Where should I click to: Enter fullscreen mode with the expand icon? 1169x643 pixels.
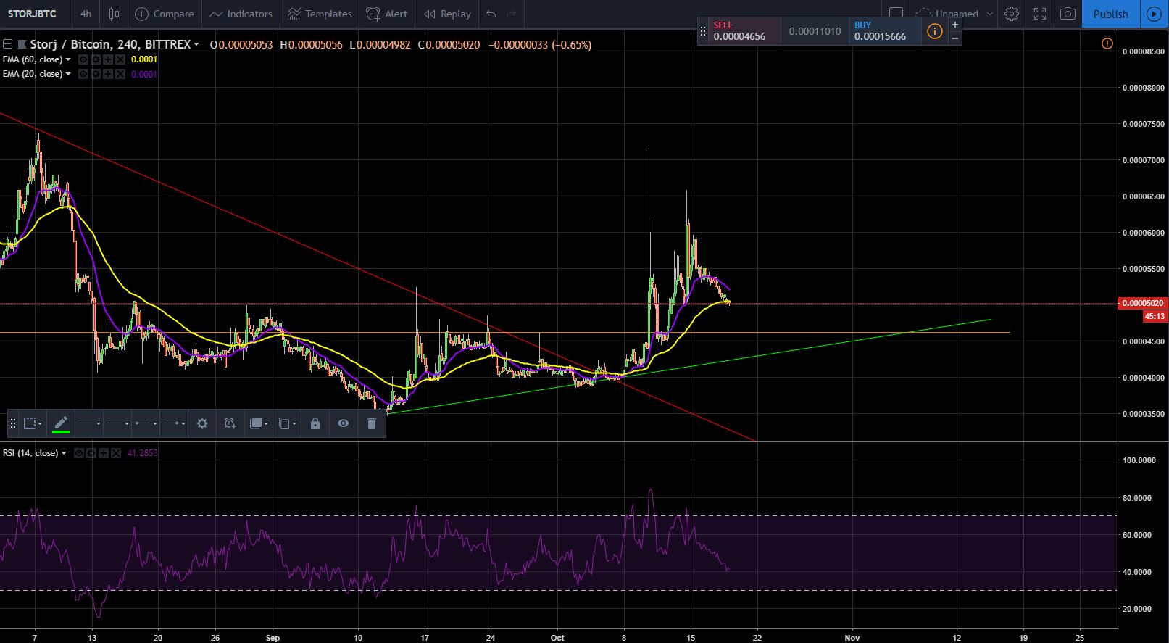[x=1039, y=14]
